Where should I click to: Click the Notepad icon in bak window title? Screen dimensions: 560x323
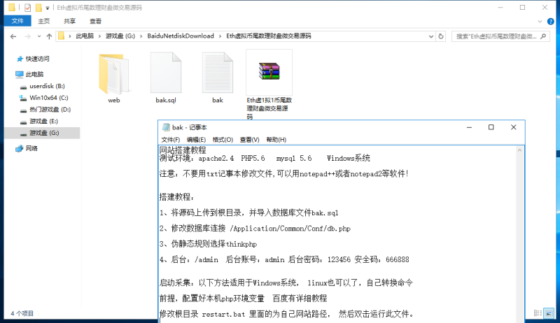166,127
